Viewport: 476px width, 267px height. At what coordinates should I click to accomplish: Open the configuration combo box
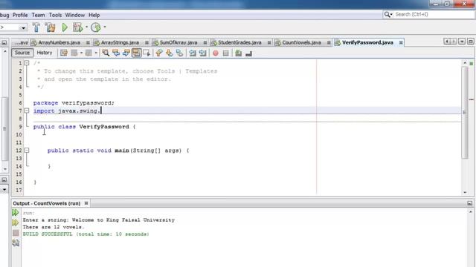pyautogui.click(x=13, y=27)
